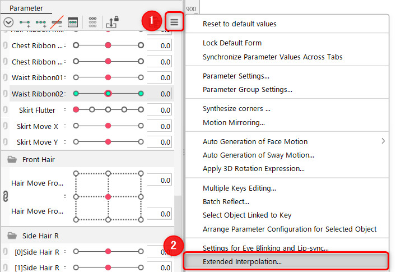Open Parameter Group Settings...
Screen dimensions: 396x272
[x=247, y=90]
